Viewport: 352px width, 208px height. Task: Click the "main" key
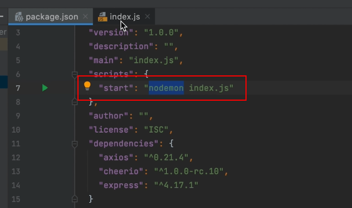click(x=104, y=61)
